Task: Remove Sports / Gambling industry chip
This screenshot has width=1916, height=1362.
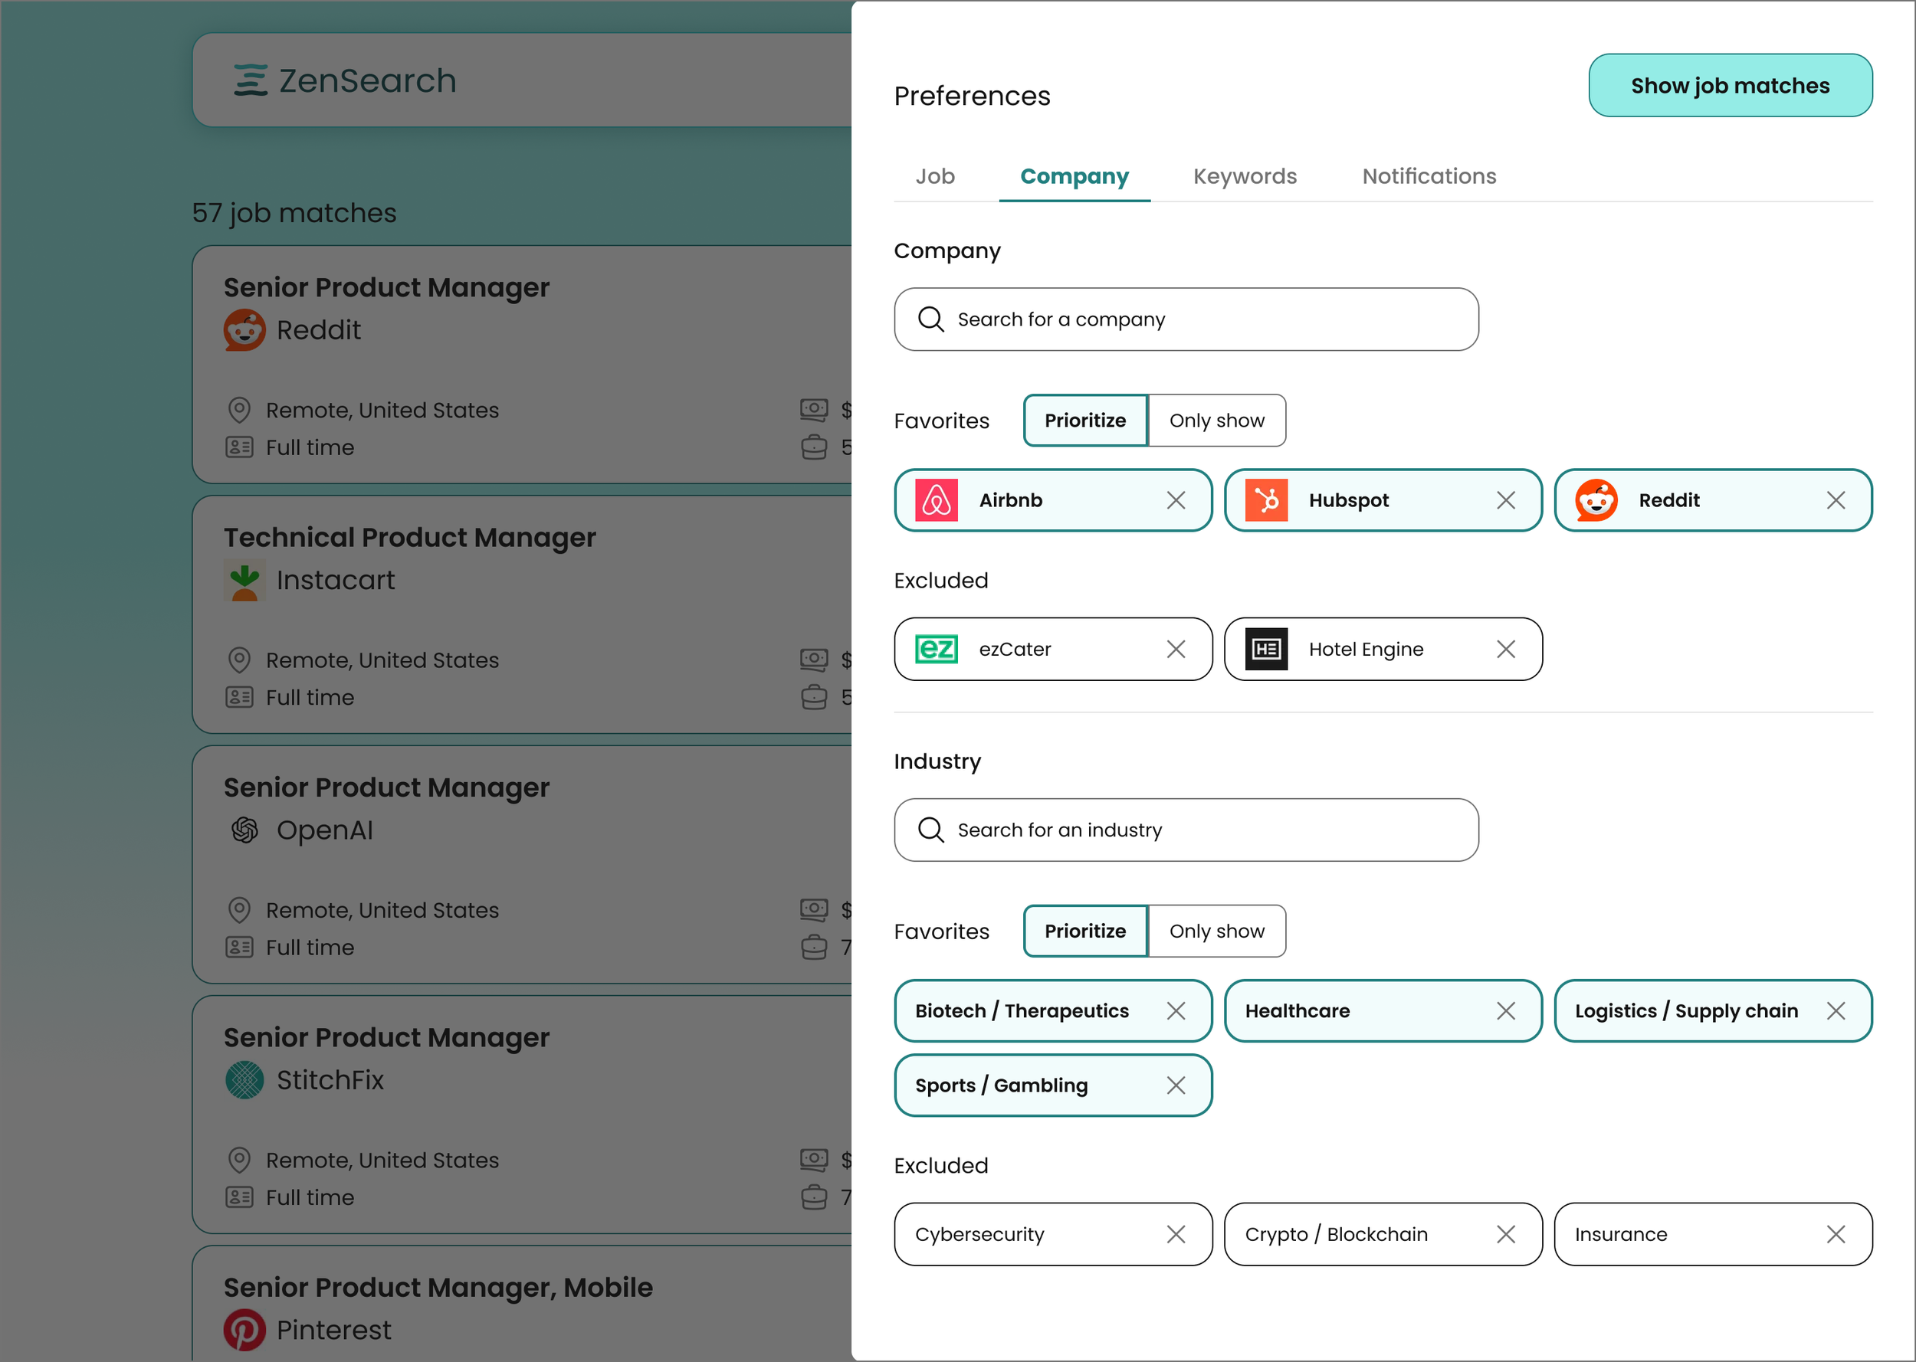Action: [x=1175, y=1085]
